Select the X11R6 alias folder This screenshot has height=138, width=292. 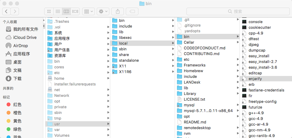click(x=143, y=72)
